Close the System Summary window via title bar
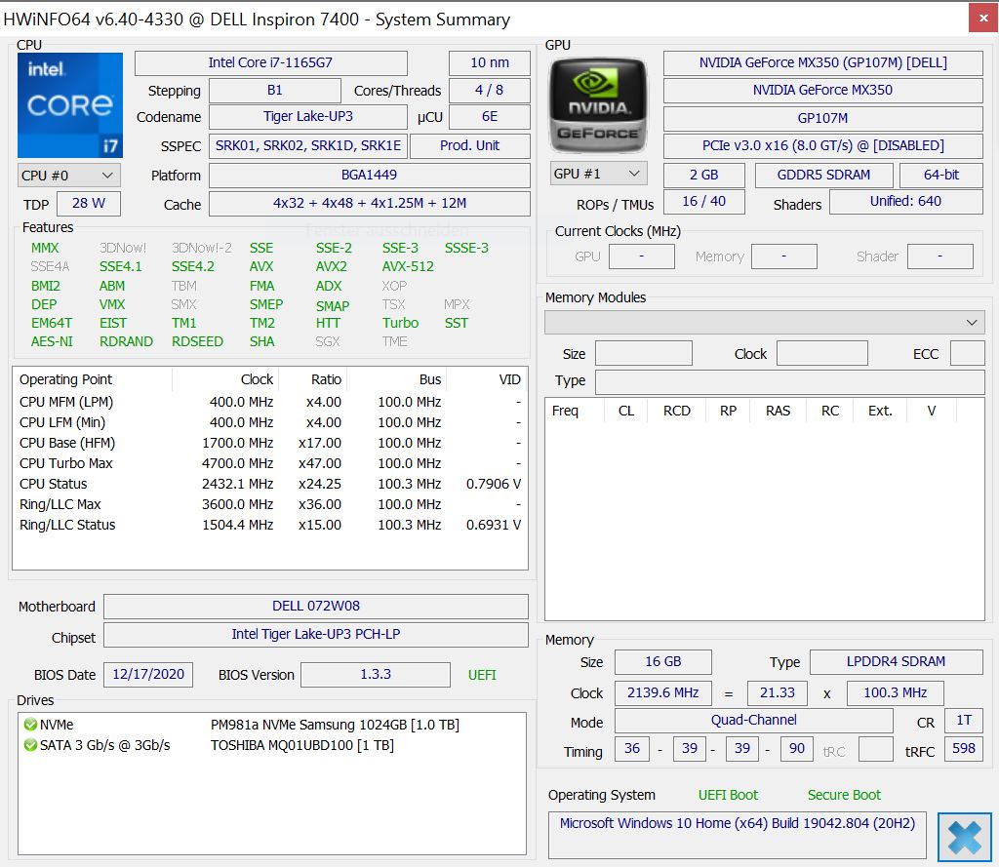This screenshot has height=867, width=999. pyautogui.click(x=981, y=19)
